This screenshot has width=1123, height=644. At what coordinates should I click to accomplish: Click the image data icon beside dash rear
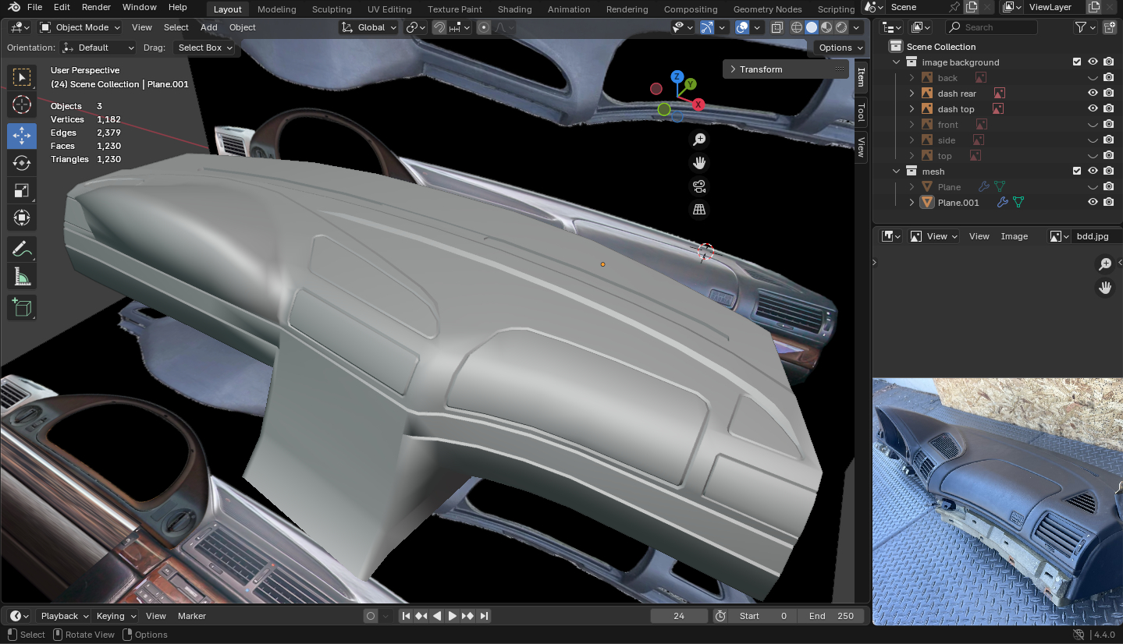[x=999, y=94]
